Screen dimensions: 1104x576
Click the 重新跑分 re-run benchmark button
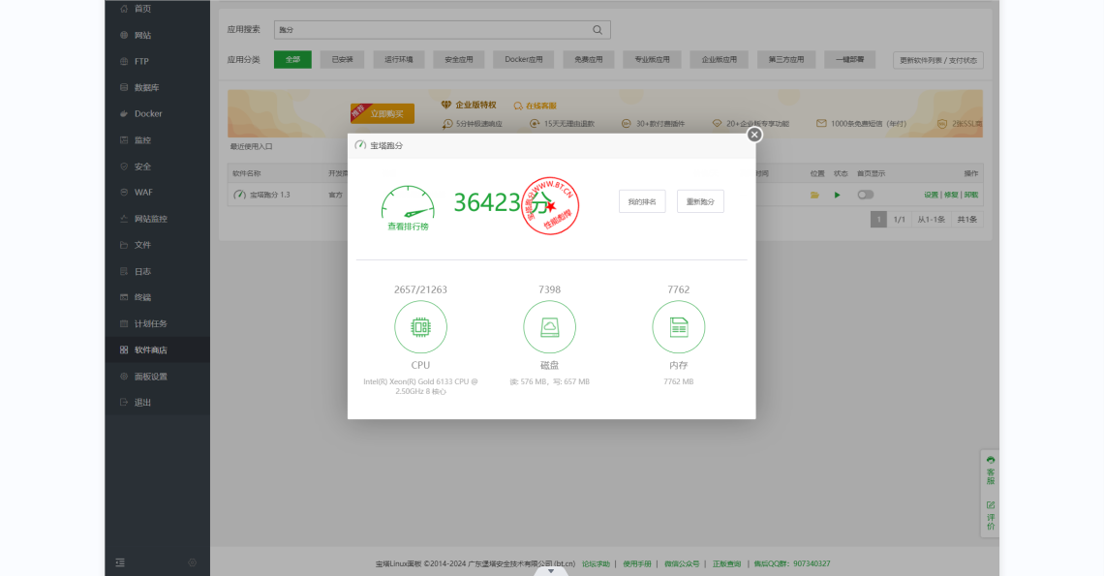point(700,201)
